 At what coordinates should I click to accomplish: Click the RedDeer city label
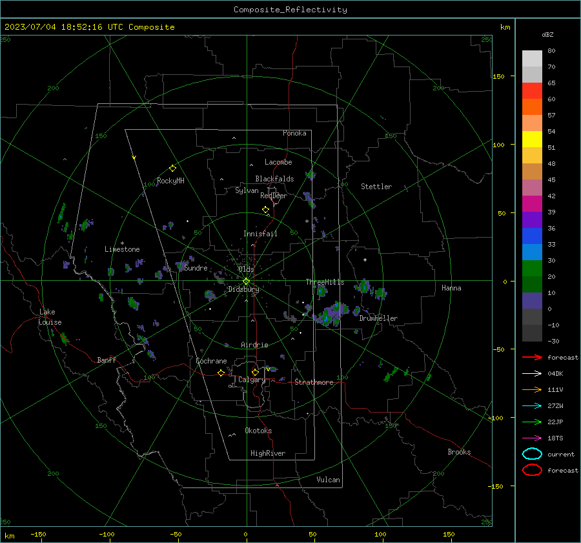(x=274, y=196)
